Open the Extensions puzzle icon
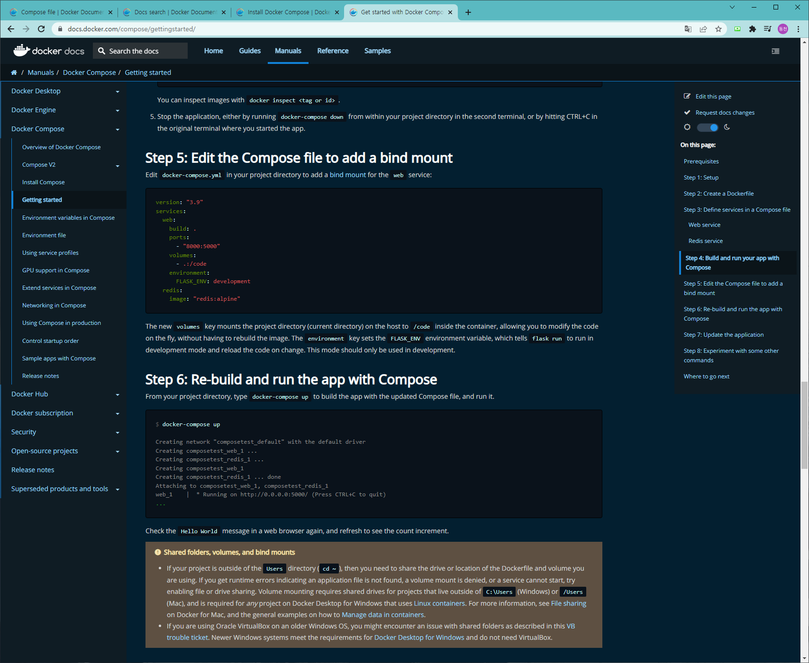809x663 pixels. [753, 29]
